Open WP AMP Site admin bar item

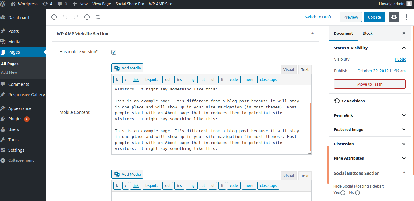[x=160, y=4]
